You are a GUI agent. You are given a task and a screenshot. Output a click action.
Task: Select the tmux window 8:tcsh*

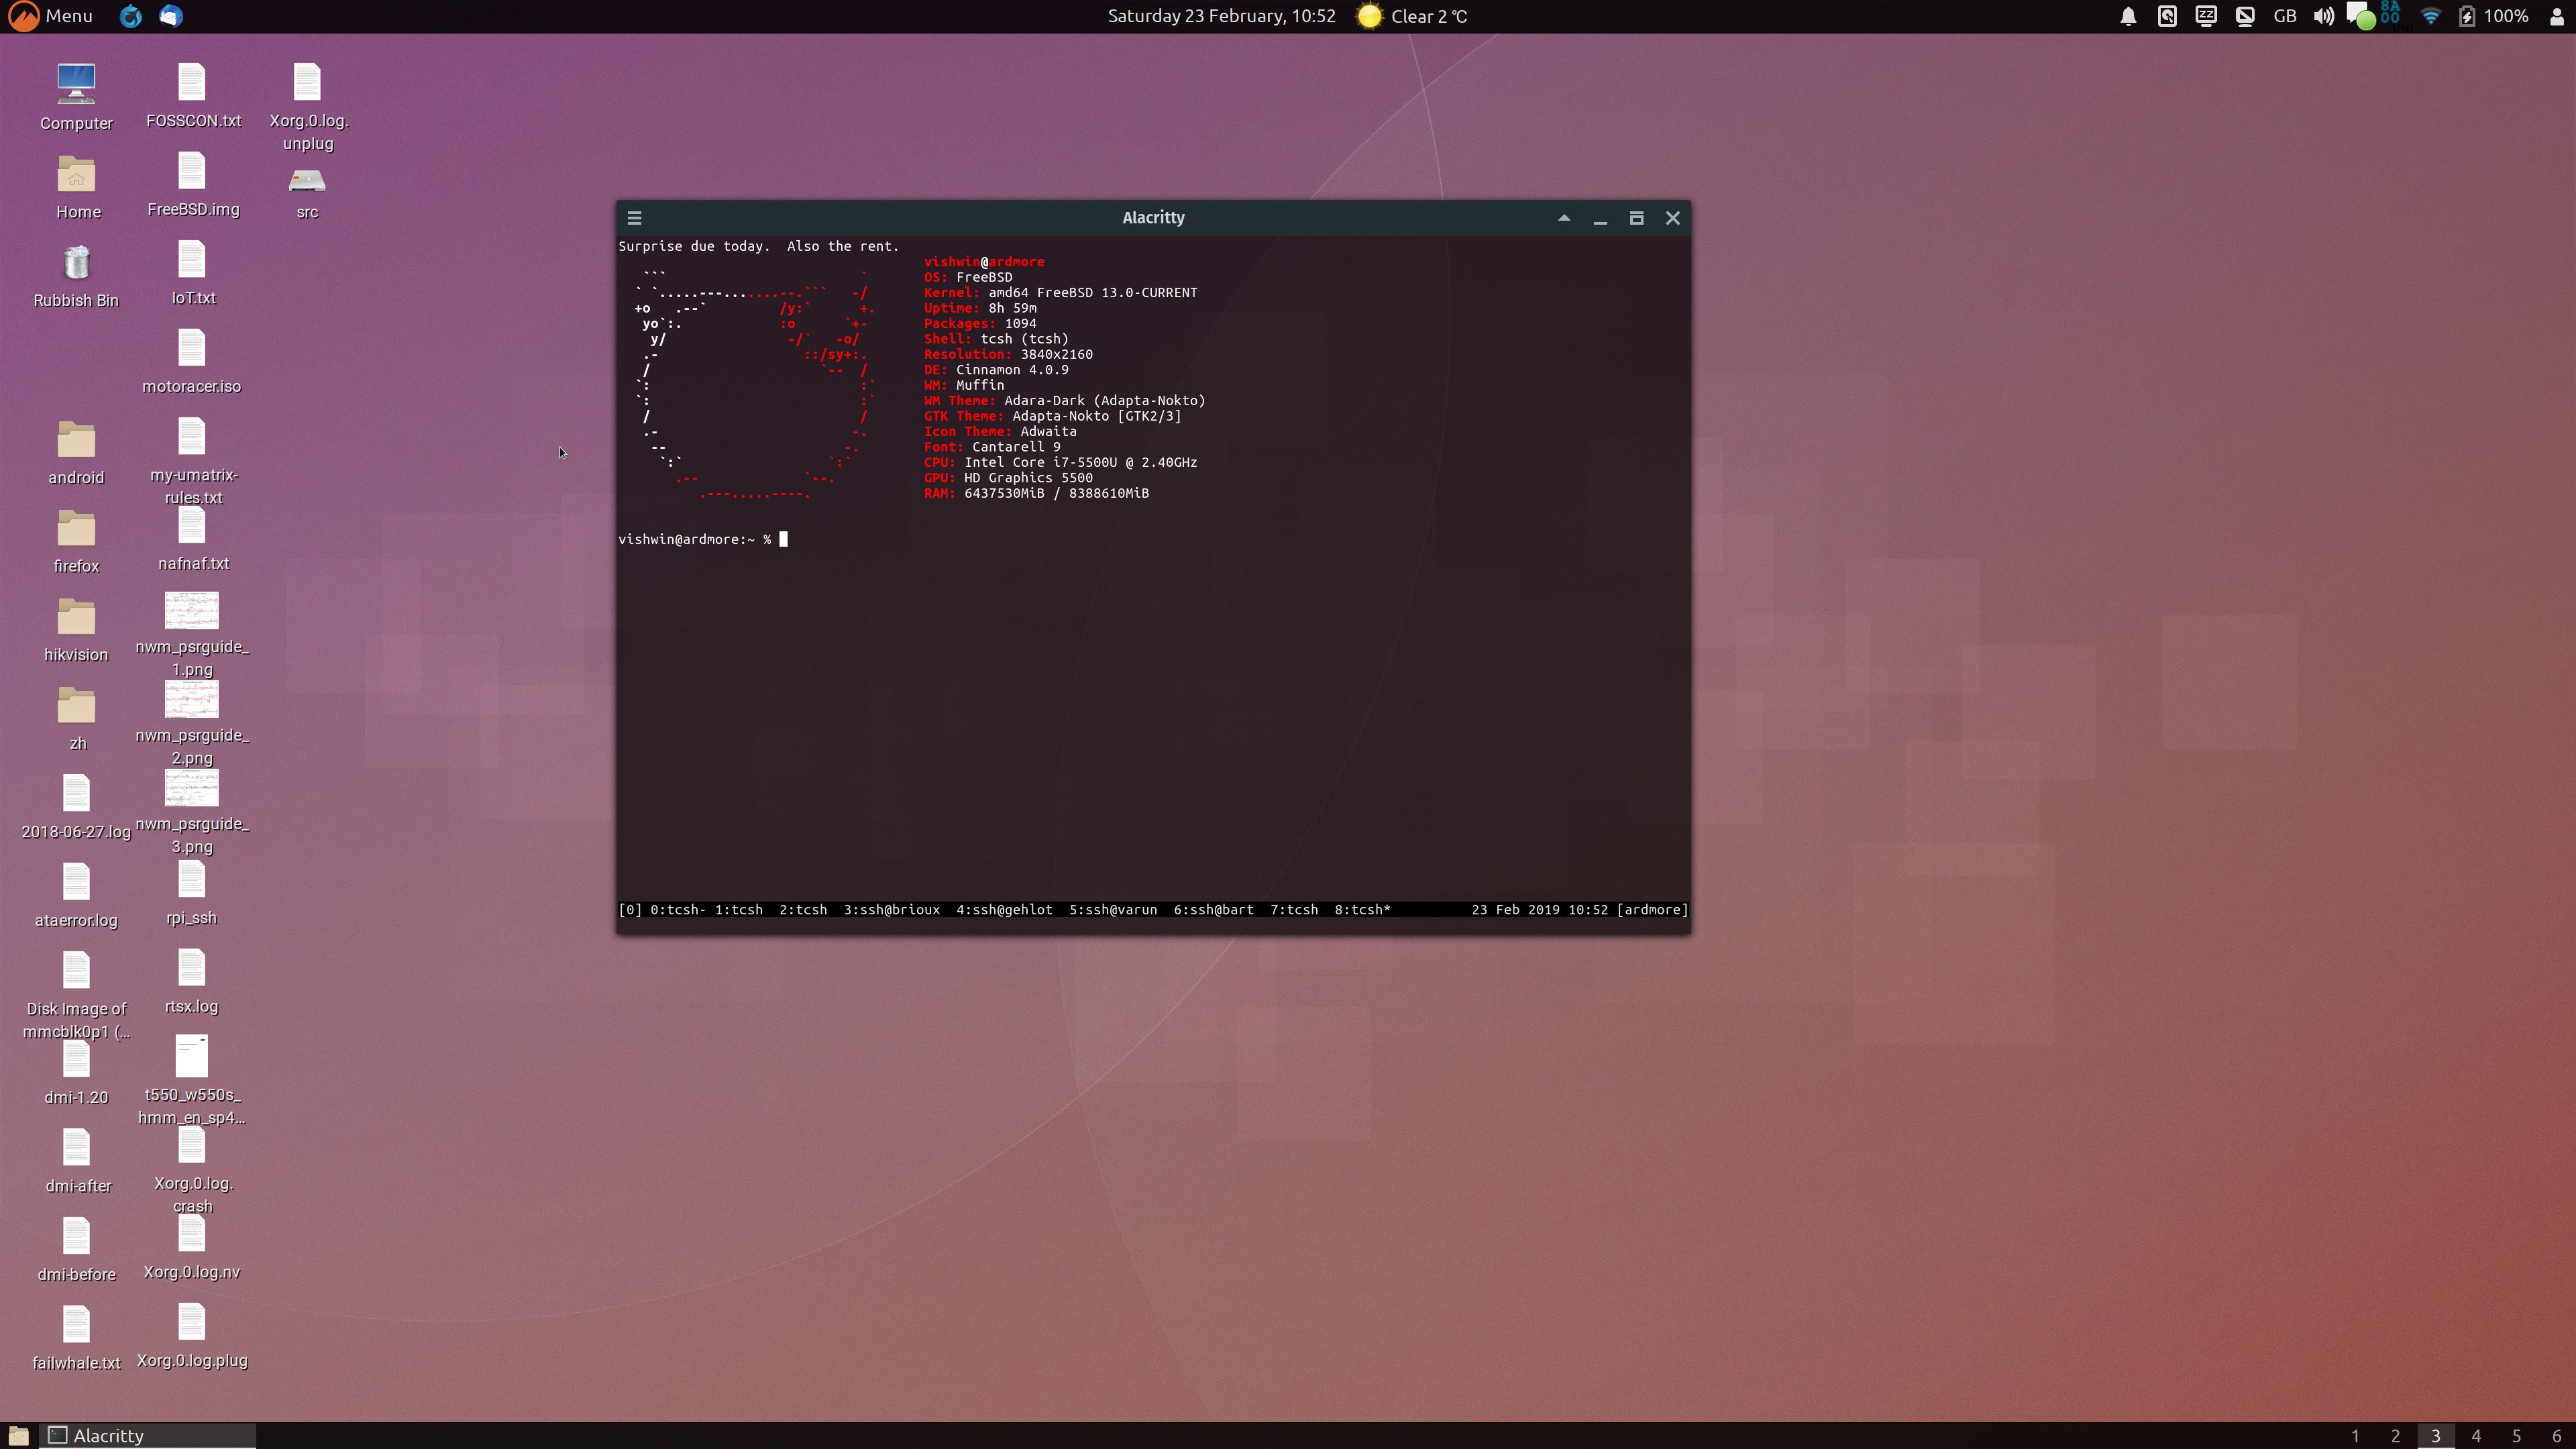pyautogui.click(x=1362, y=910)
